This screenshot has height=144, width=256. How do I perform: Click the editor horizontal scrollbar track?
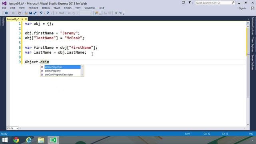pos(132,128)
